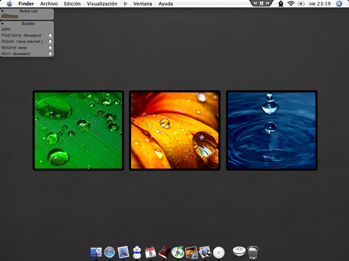The image size is (349, 261).
Task: Click the status circle beside Melanie
Action: (50, 48)
